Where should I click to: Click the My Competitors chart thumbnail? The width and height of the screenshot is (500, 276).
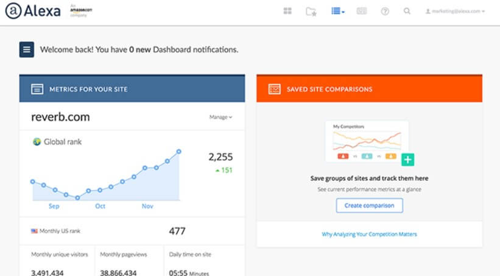point(367,141)
